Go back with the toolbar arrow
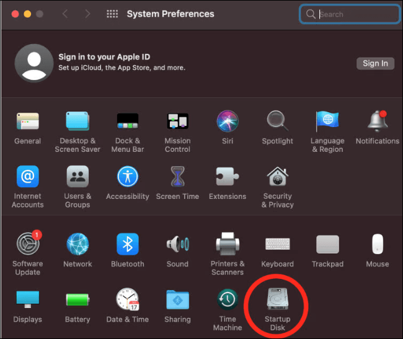 coord(65,14)
